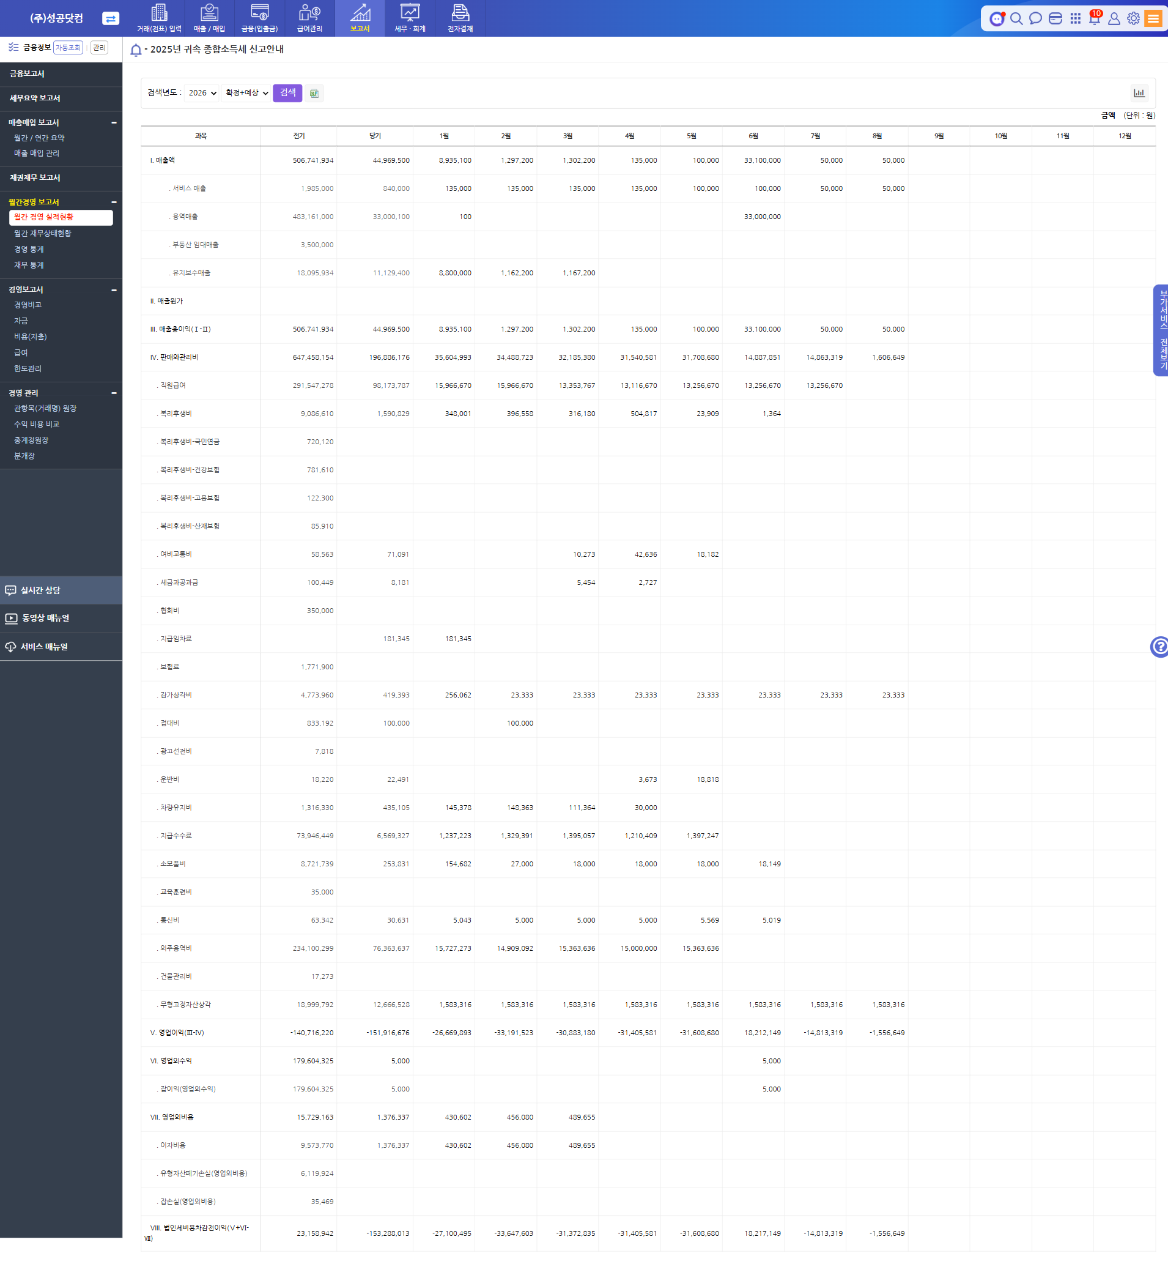Select 월간 재무상태현황
Viewport: 1168px width, 1264px height.
pos(42,233)
